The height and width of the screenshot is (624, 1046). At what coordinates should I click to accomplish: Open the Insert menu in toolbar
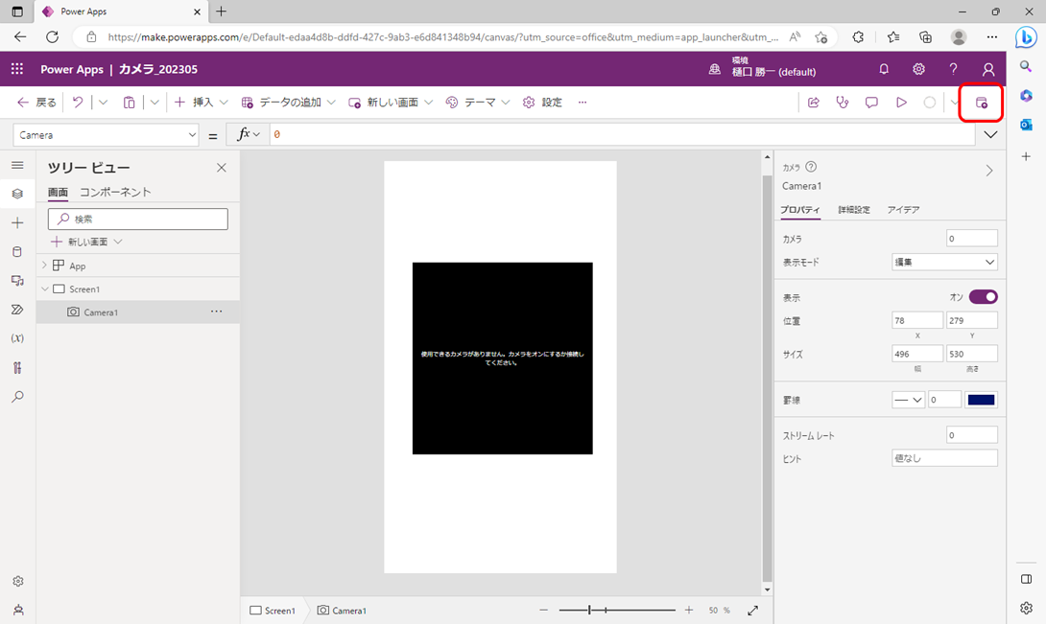(201, 102)
